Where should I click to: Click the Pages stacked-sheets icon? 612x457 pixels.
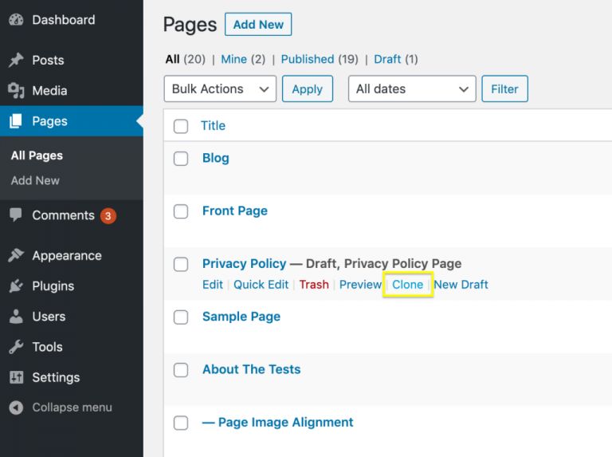(16, 121)
